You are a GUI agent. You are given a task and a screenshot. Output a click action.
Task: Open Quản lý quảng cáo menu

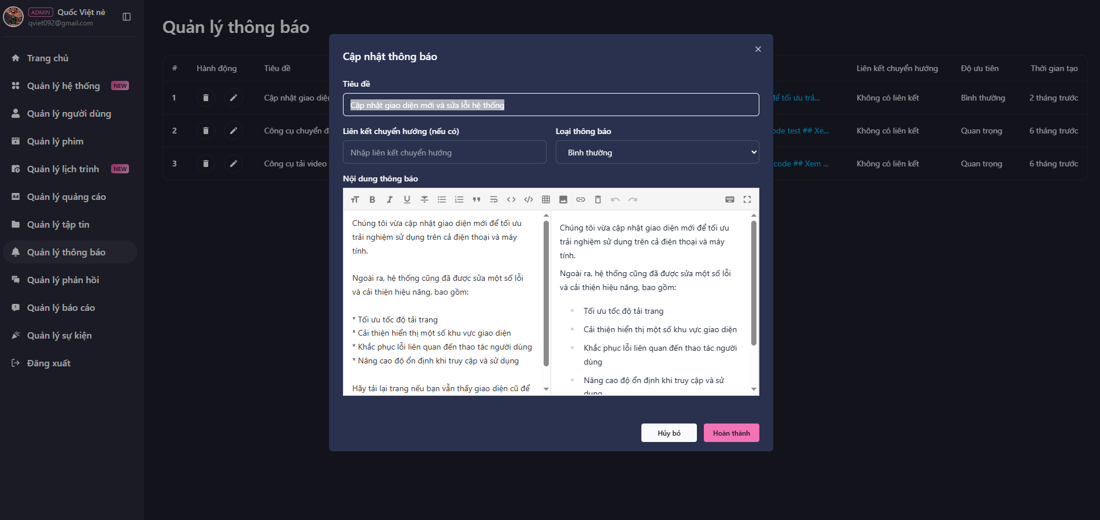tap(70, 196)
